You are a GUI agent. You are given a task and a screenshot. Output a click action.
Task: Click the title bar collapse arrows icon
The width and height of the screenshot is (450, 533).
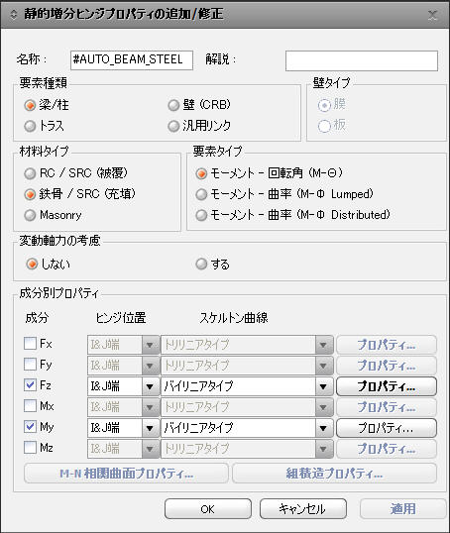pos(13,14)
